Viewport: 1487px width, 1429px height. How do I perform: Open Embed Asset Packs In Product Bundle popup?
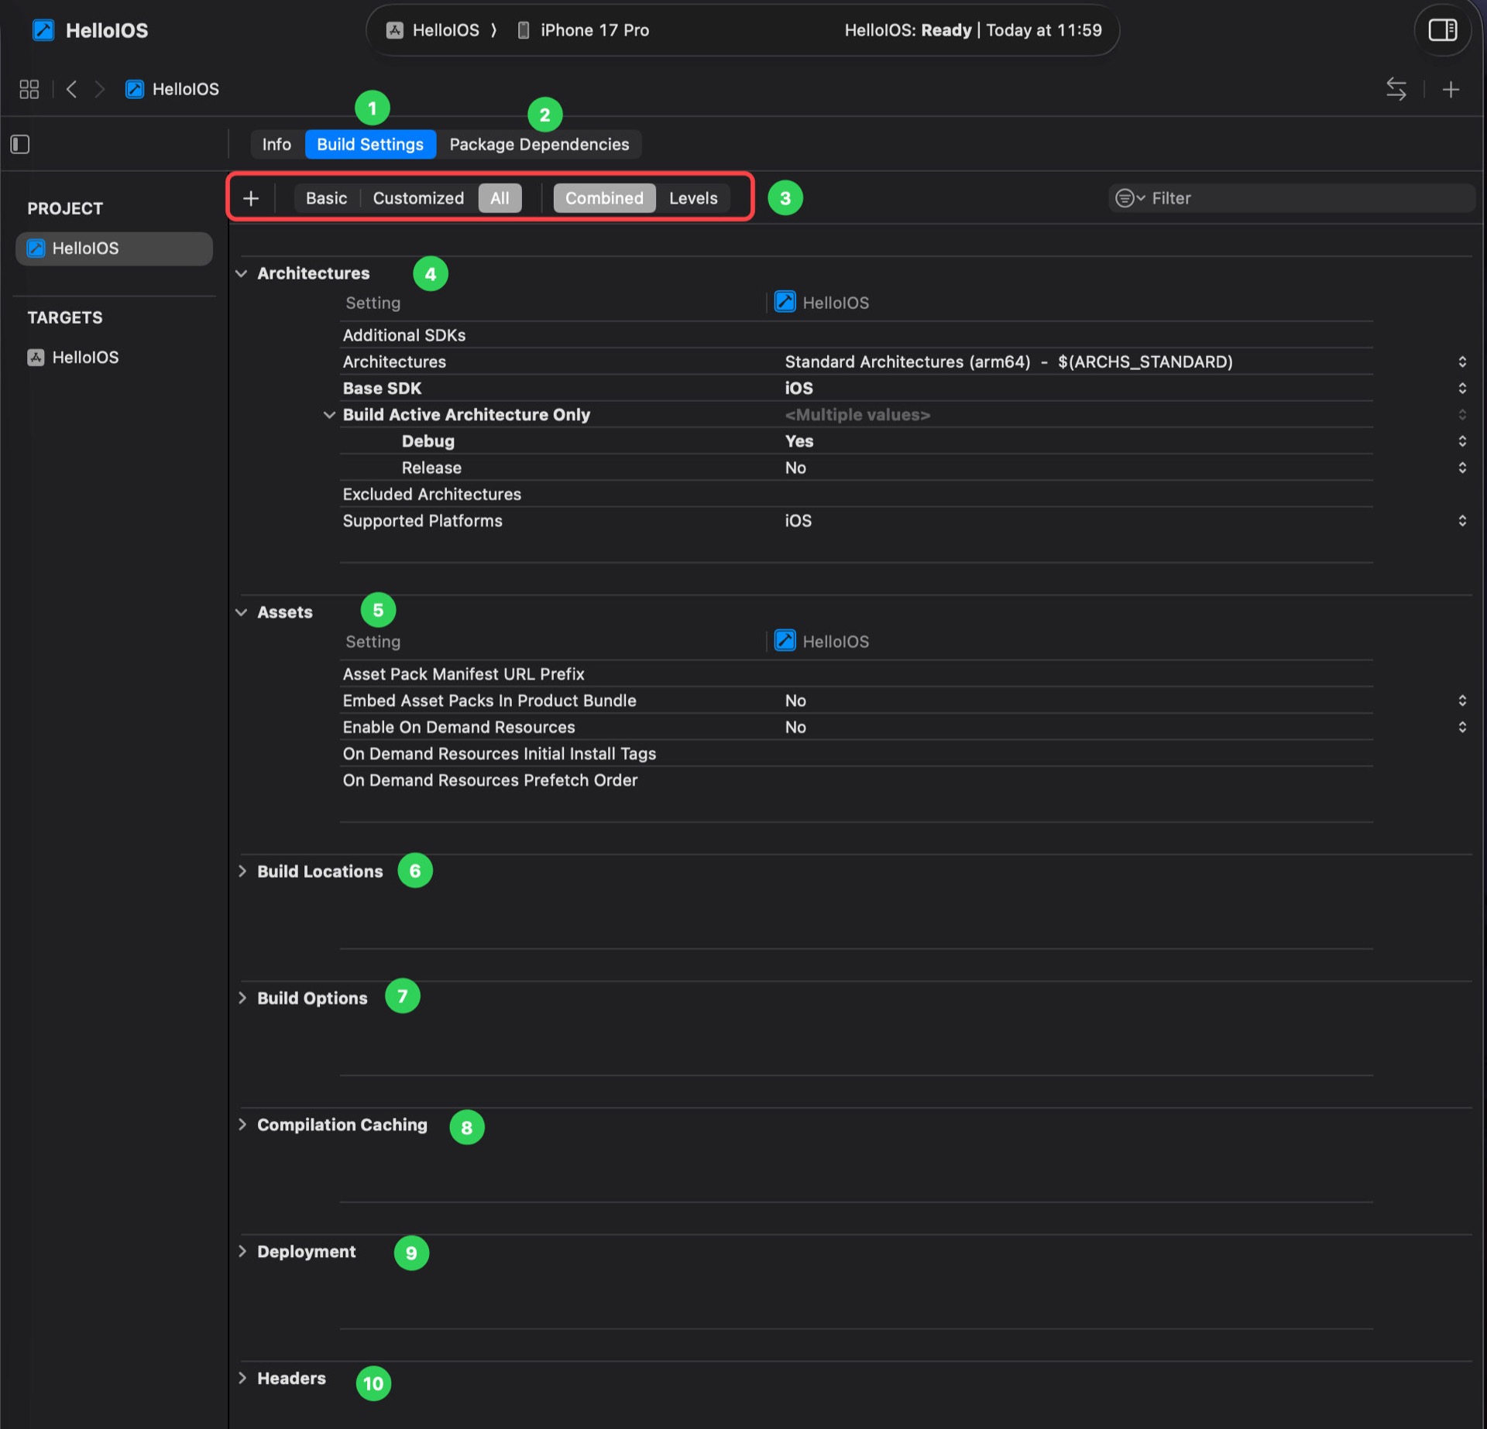[1462, 701]
